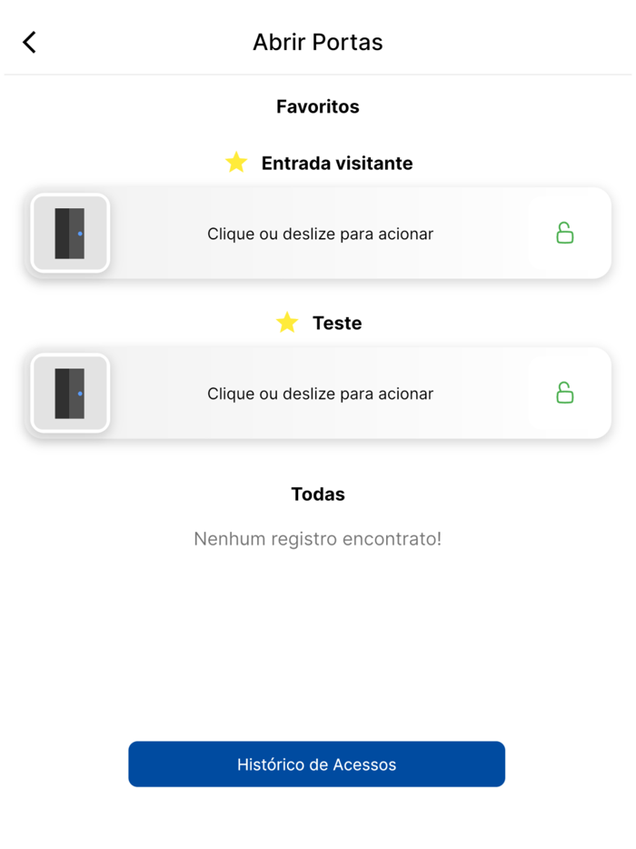Collapse the Entrada visitante entry
The height and width of the screenshot is (849, 636).
coord(337,163)
